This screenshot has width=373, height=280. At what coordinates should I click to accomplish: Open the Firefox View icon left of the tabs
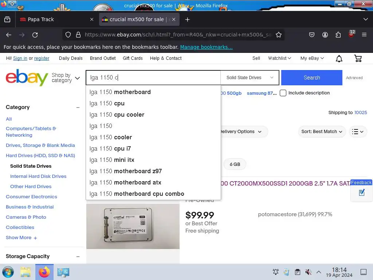(x=7, y=19)
